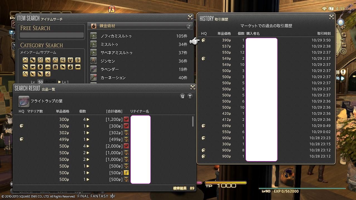Select the frying pan culinarian category icon
The height and width of the screenshot is (200, 356).
coord(78,67)
